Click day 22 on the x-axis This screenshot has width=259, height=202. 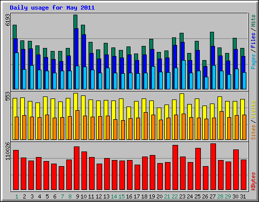tap(175, 196)
